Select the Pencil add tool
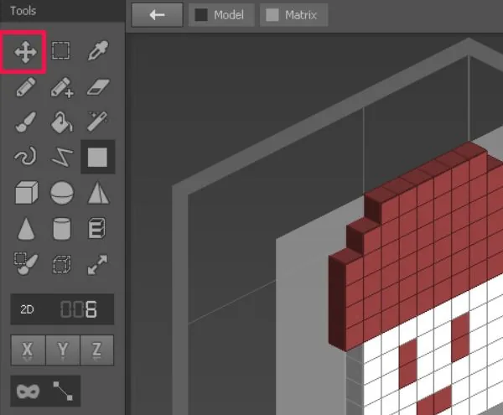Viewport: 503px width, 415px height. click(62, 87)
